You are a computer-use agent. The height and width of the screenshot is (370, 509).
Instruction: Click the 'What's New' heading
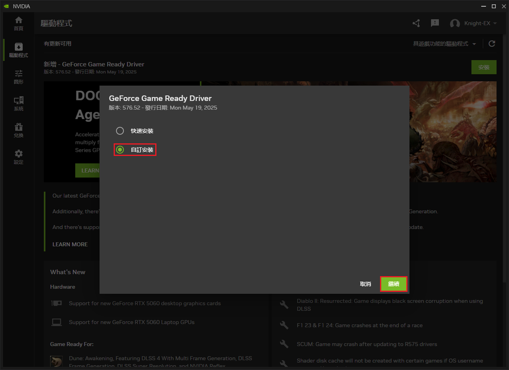(x=67, y=272)
